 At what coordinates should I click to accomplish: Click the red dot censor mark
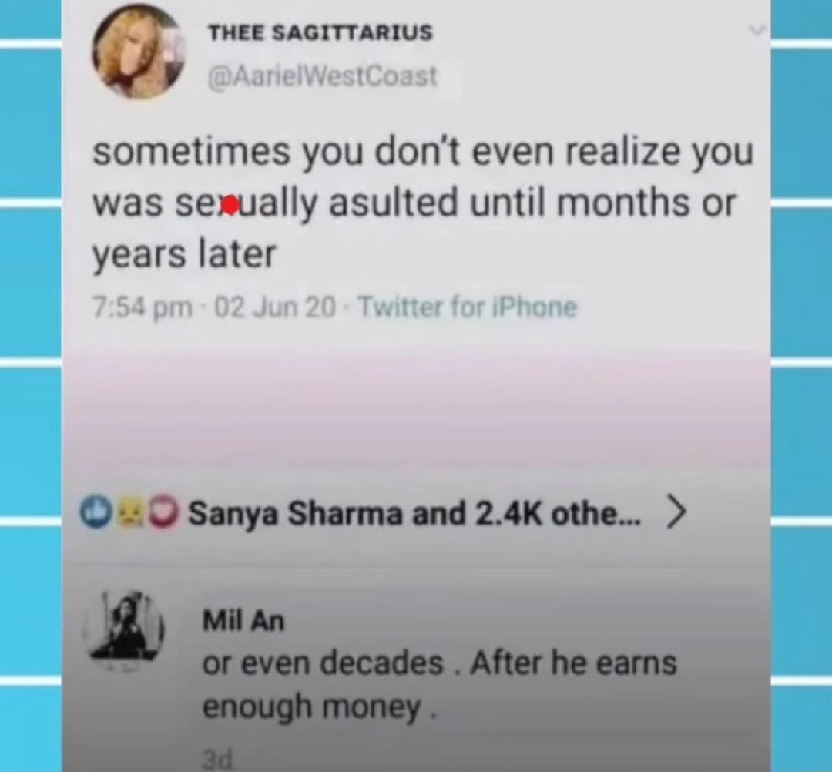(230, 204)
